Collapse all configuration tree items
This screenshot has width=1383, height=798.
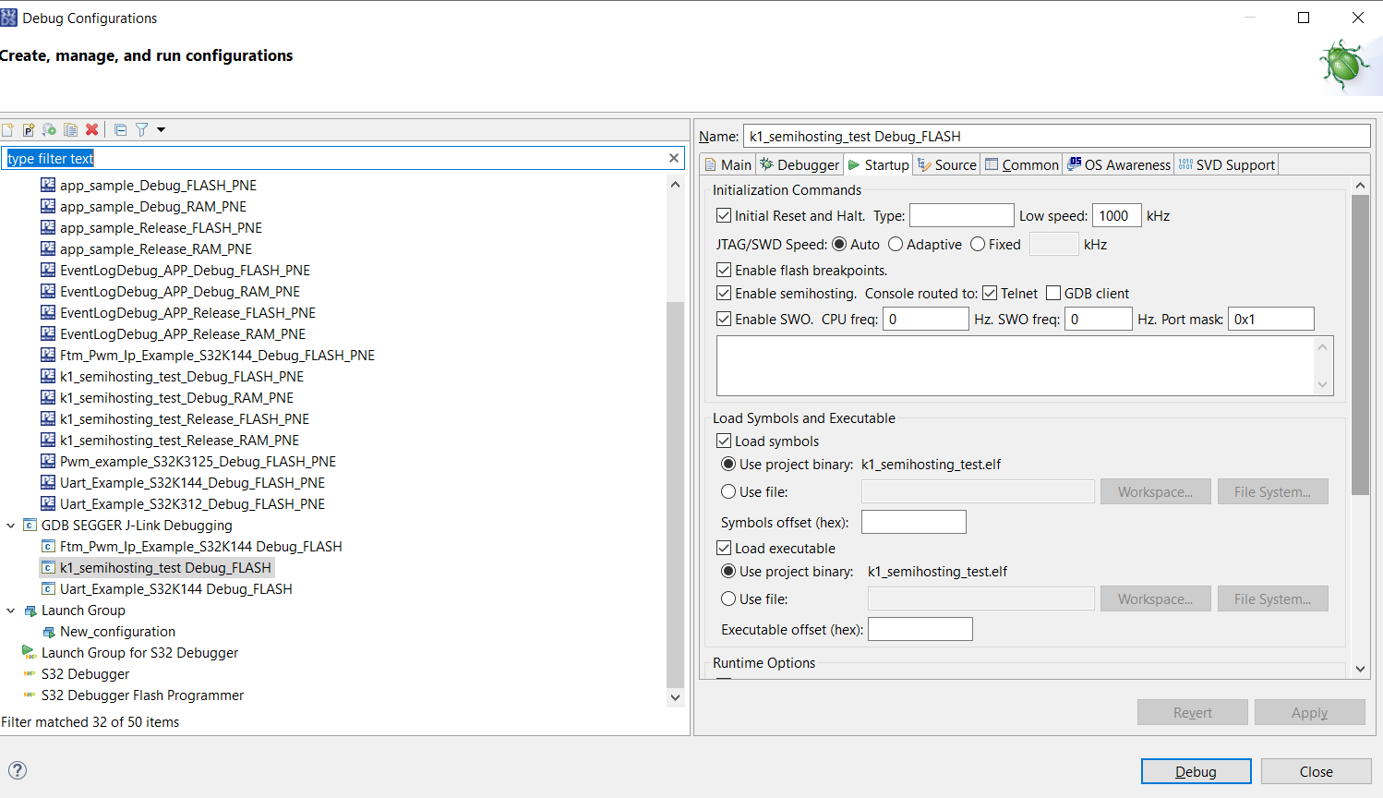click(120, 130)
